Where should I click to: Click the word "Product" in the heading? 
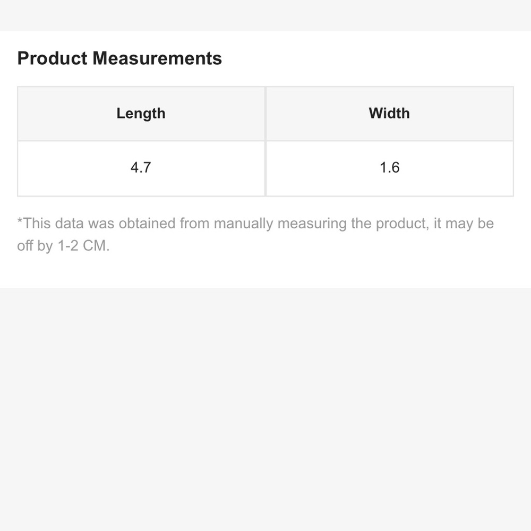(53, 58)
